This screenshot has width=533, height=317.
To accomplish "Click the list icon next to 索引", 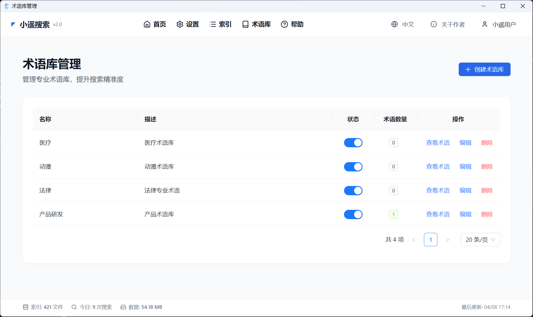I will pyautogui.click(x=213, y=24).
